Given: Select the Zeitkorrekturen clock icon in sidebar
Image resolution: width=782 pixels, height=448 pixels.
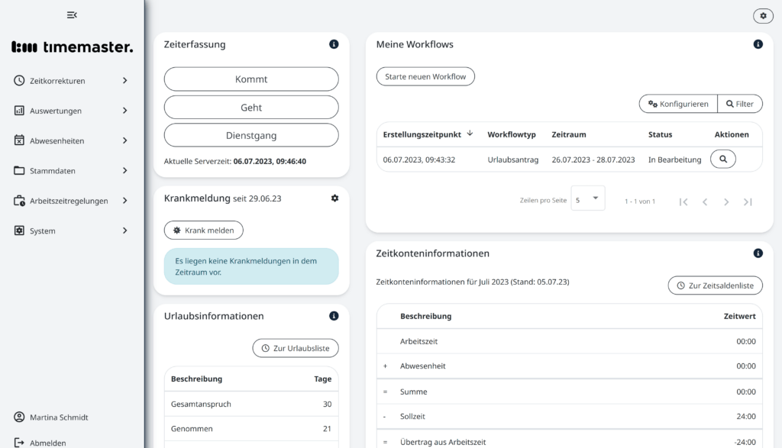Looking at the screenshot, I should 18,80.
